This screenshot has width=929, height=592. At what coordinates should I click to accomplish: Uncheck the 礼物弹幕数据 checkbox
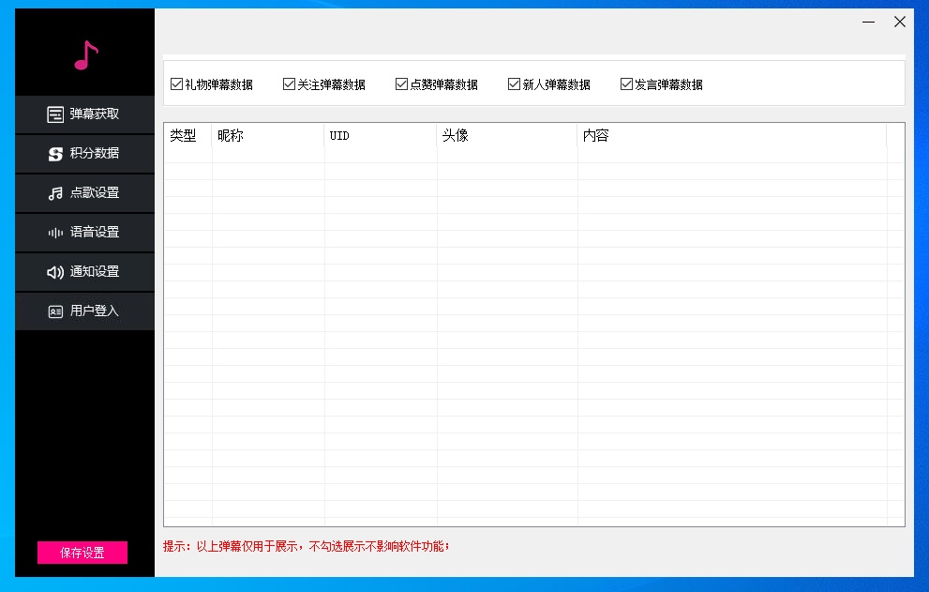(176, 84)
